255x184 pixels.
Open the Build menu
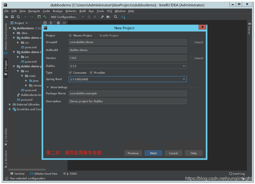pyautogui.click(x=82, y=11)
